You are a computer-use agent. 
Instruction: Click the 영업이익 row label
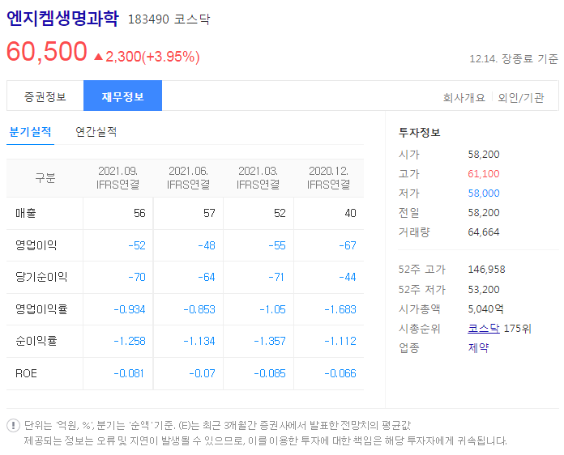(36, 245)
